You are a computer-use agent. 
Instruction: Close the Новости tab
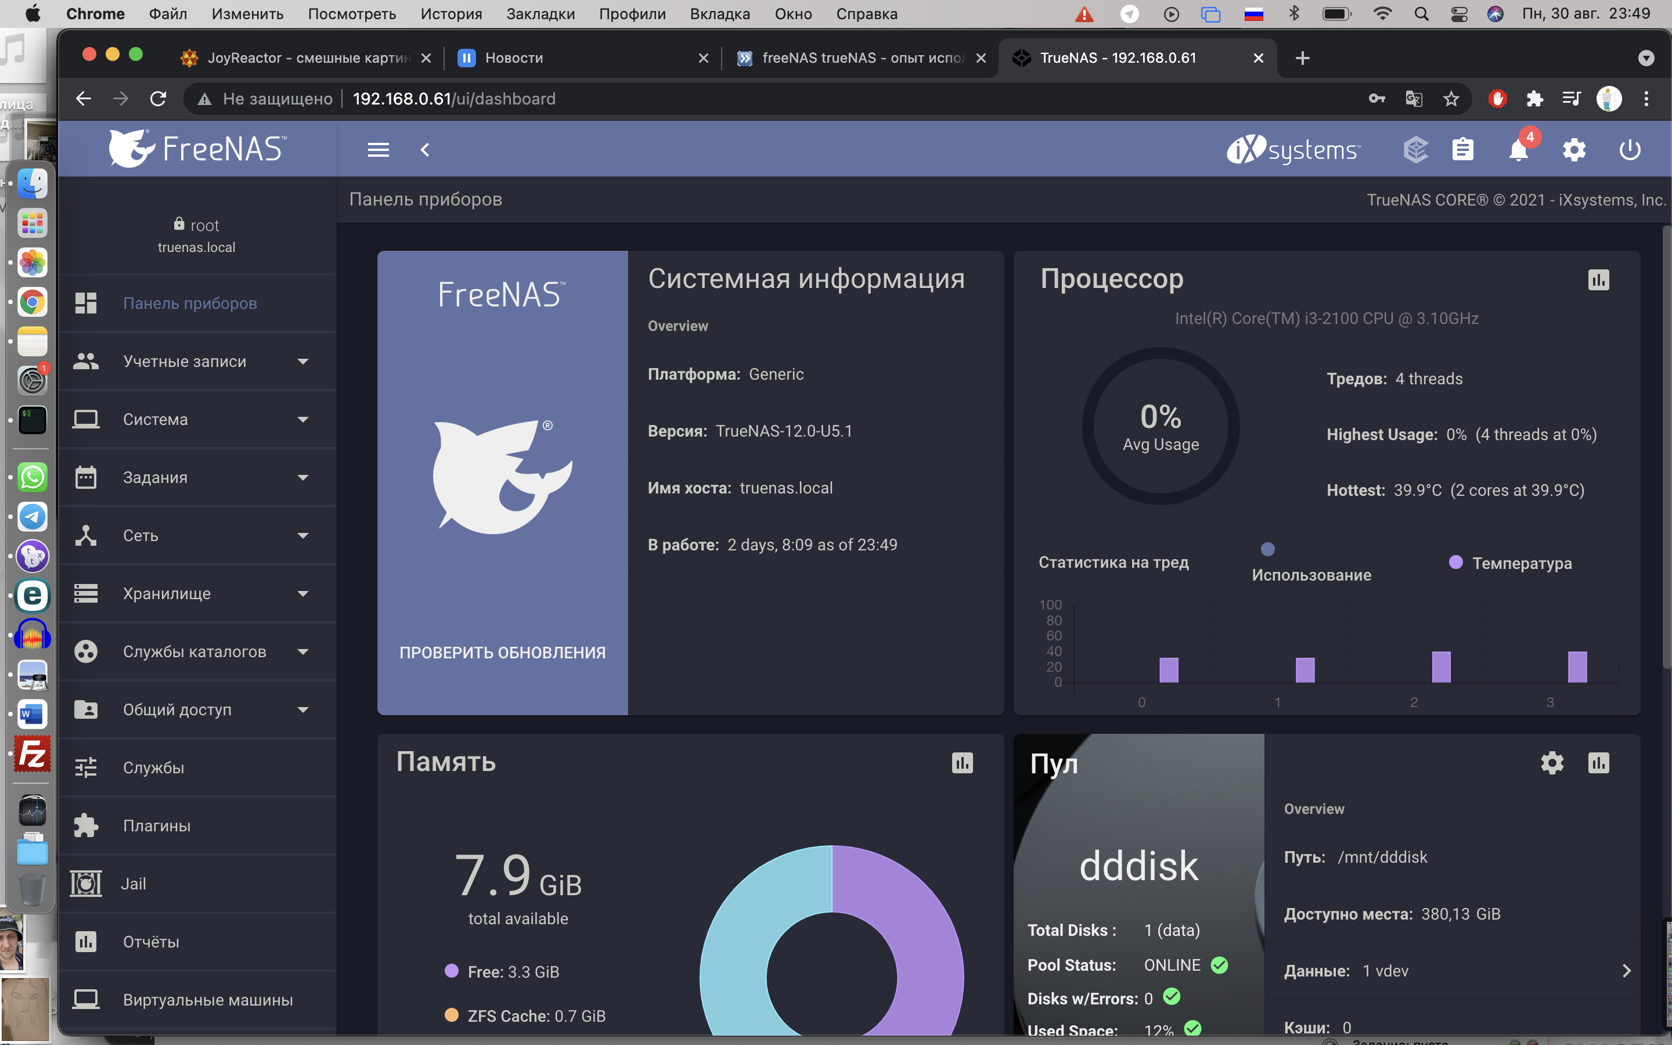[704, 58]
